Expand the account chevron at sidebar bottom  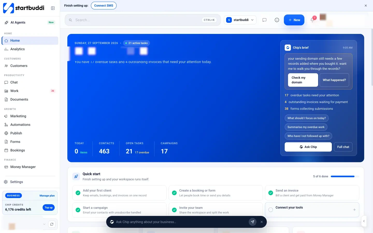pos(44,224)
